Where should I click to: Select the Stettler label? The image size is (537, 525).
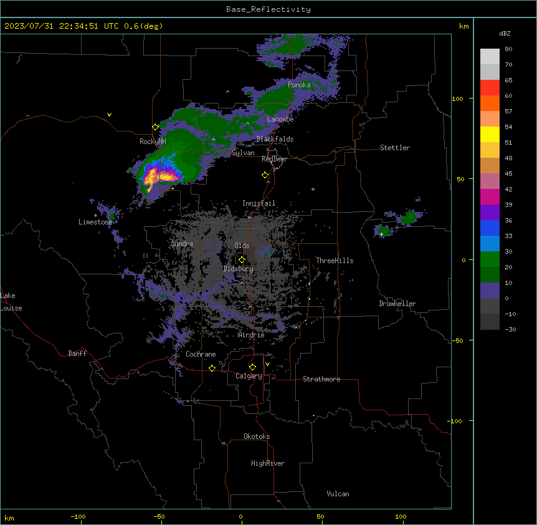point(395,148)
